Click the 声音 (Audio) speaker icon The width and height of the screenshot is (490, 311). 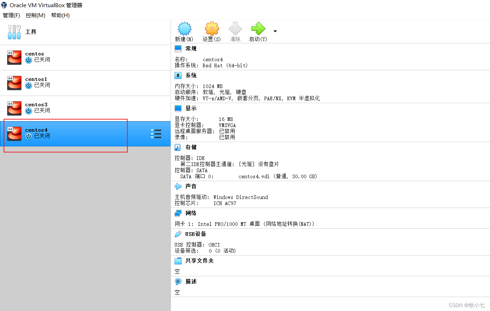click(178, 186)
